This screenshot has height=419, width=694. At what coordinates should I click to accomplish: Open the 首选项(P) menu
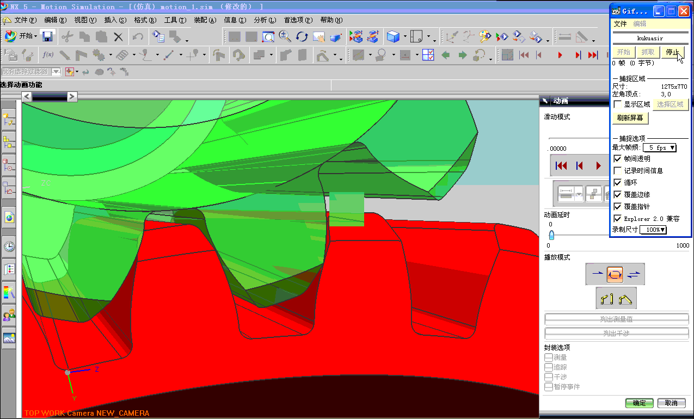pyautogui.click(x=298, y=20)
